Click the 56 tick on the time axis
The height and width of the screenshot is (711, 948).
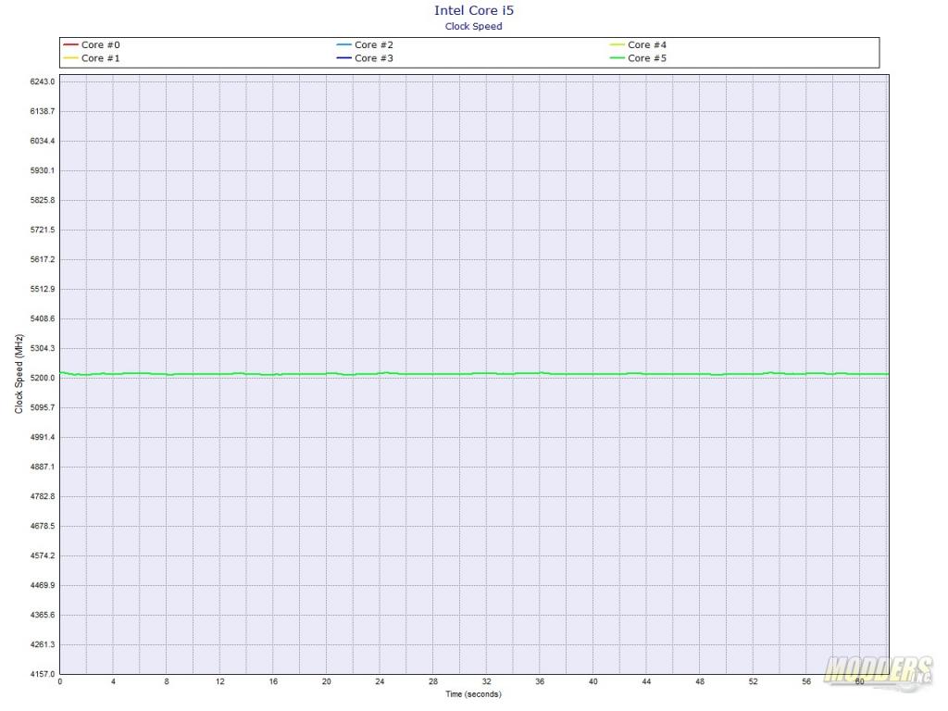[x=806, y=681]
